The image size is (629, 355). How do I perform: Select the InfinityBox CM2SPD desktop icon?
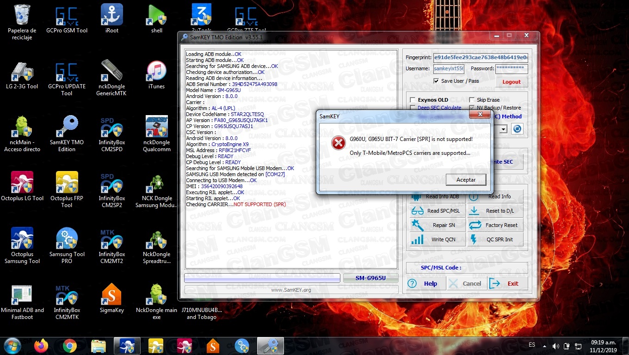[111, 134]
